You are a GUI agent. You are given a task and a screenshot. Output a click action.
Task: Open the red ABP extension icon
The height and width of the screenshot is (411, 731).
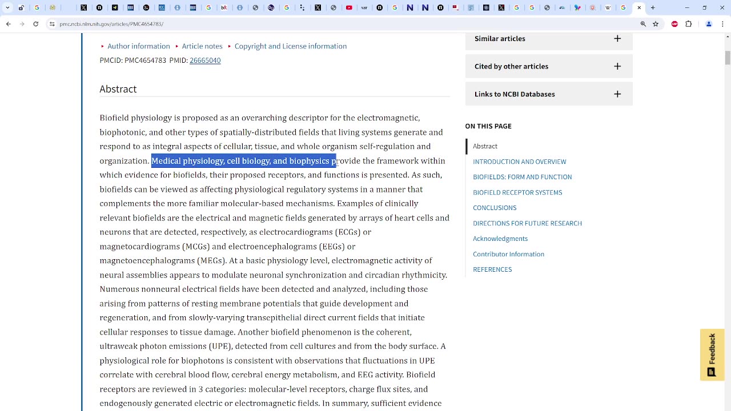click(x=675, y=24)
